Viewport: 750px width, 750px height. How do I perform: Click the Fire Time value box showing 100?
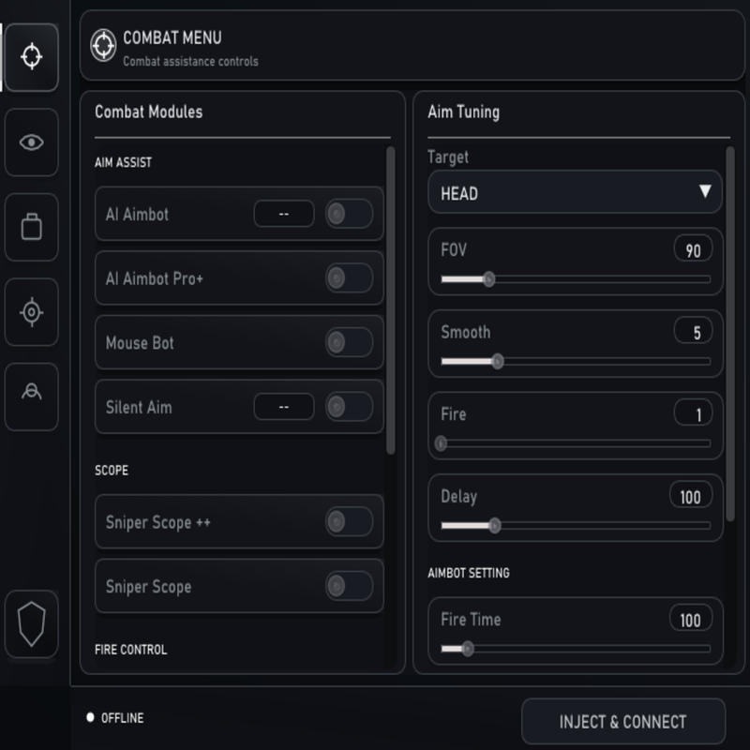pyautogui.click(x=691, y=619)
